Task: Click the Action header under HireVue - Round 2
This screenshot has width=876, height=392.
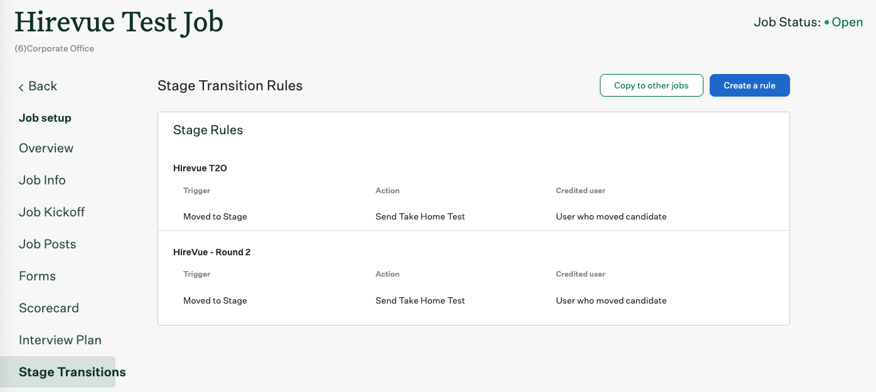Action: click(387, 274)
